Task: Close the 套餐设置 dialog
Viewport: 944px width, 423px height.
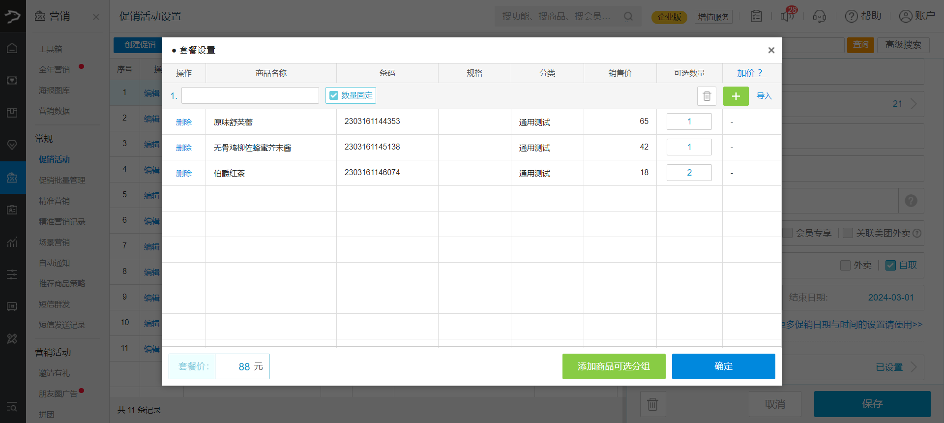Action: pyautogui.click(x=771, y=50)
